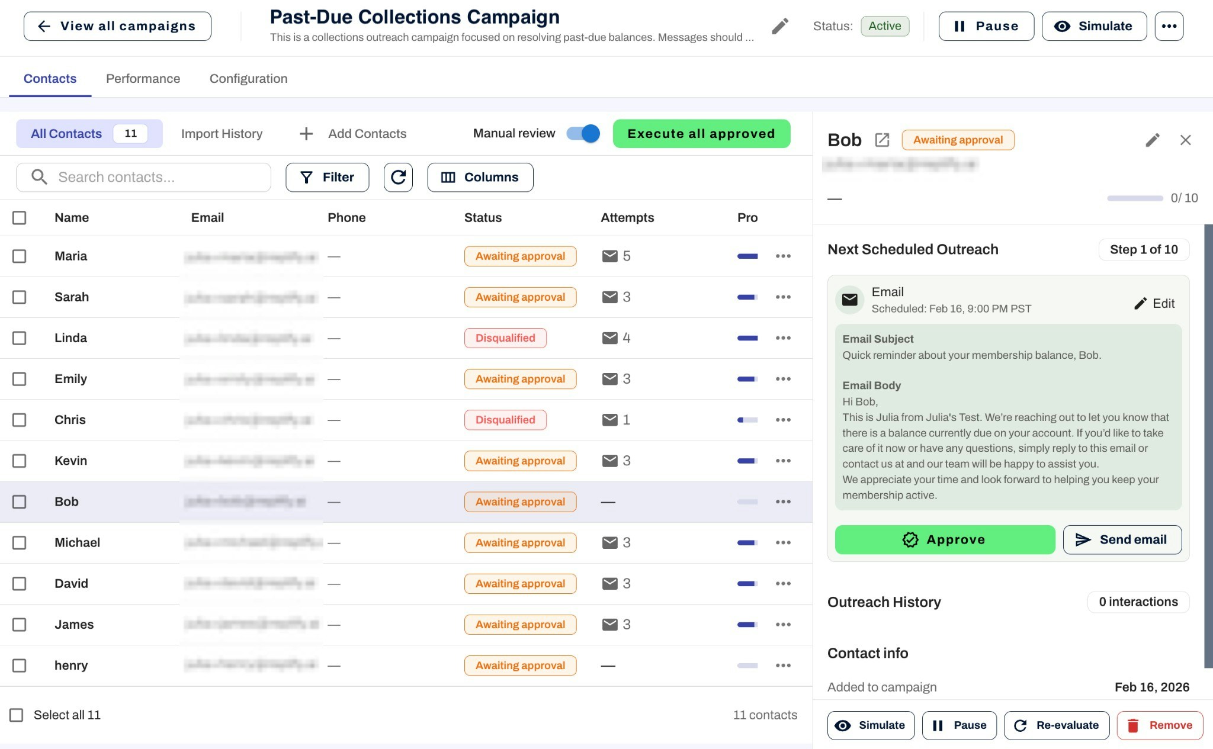The width and height of the screenshot is (1213, 749).
Task: Toggle off Manual review
Action: [x=583, y=133]
